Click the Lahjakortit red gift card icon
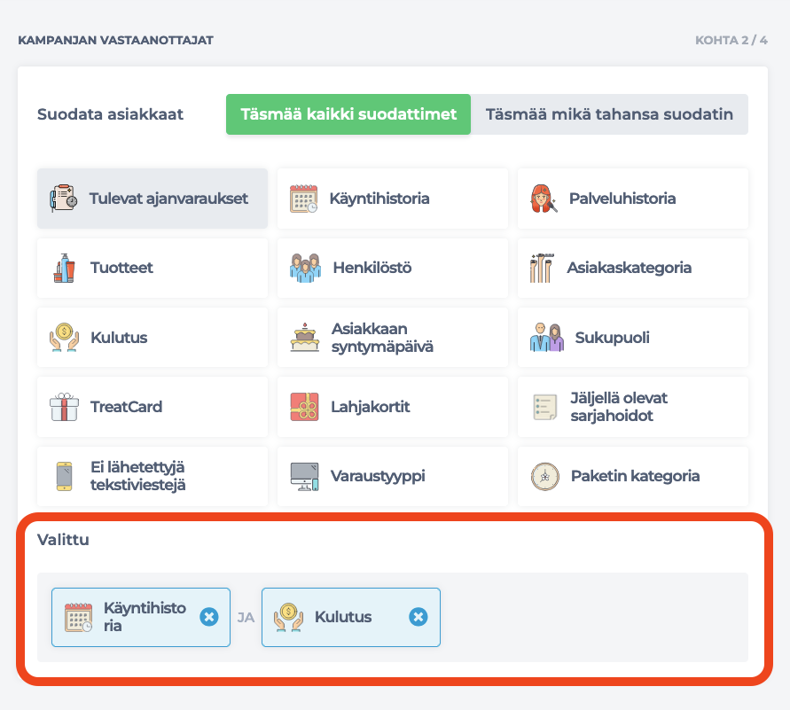This screenshot has height=710, width=790. 304,407
